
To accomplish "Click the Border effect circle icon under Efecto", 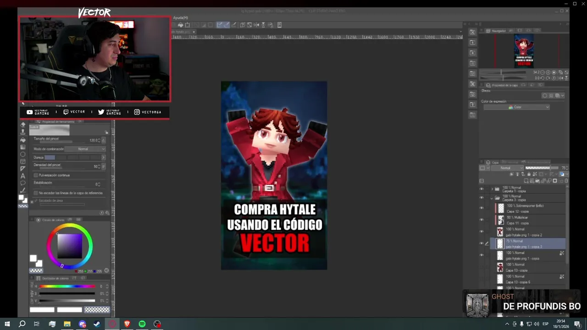I will point(545,95).
